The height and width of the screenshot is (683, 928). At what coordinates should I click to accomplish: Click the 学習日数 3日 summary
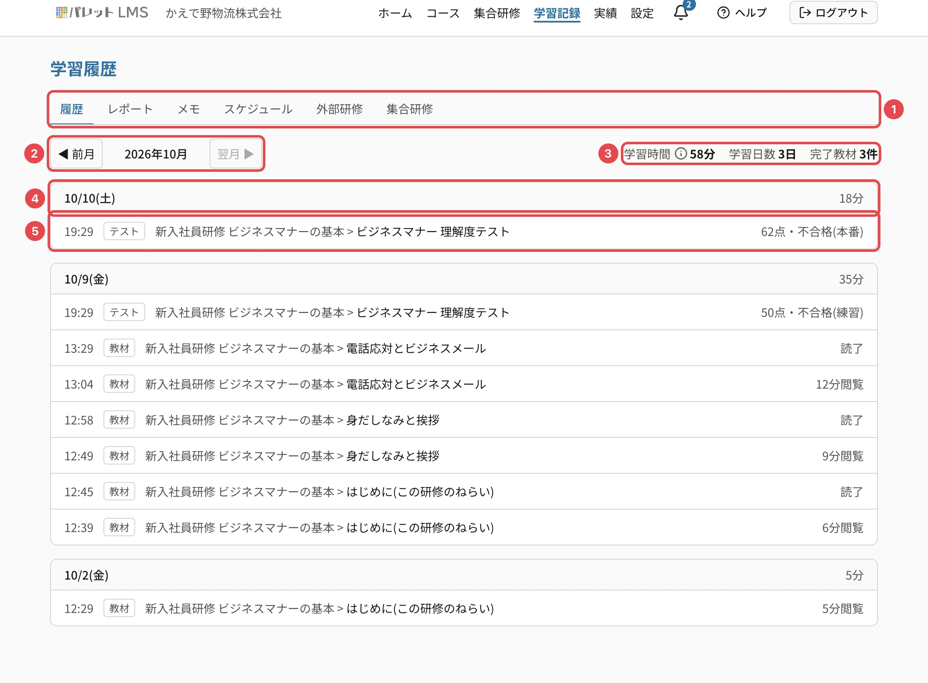click(x=762, y=154)
